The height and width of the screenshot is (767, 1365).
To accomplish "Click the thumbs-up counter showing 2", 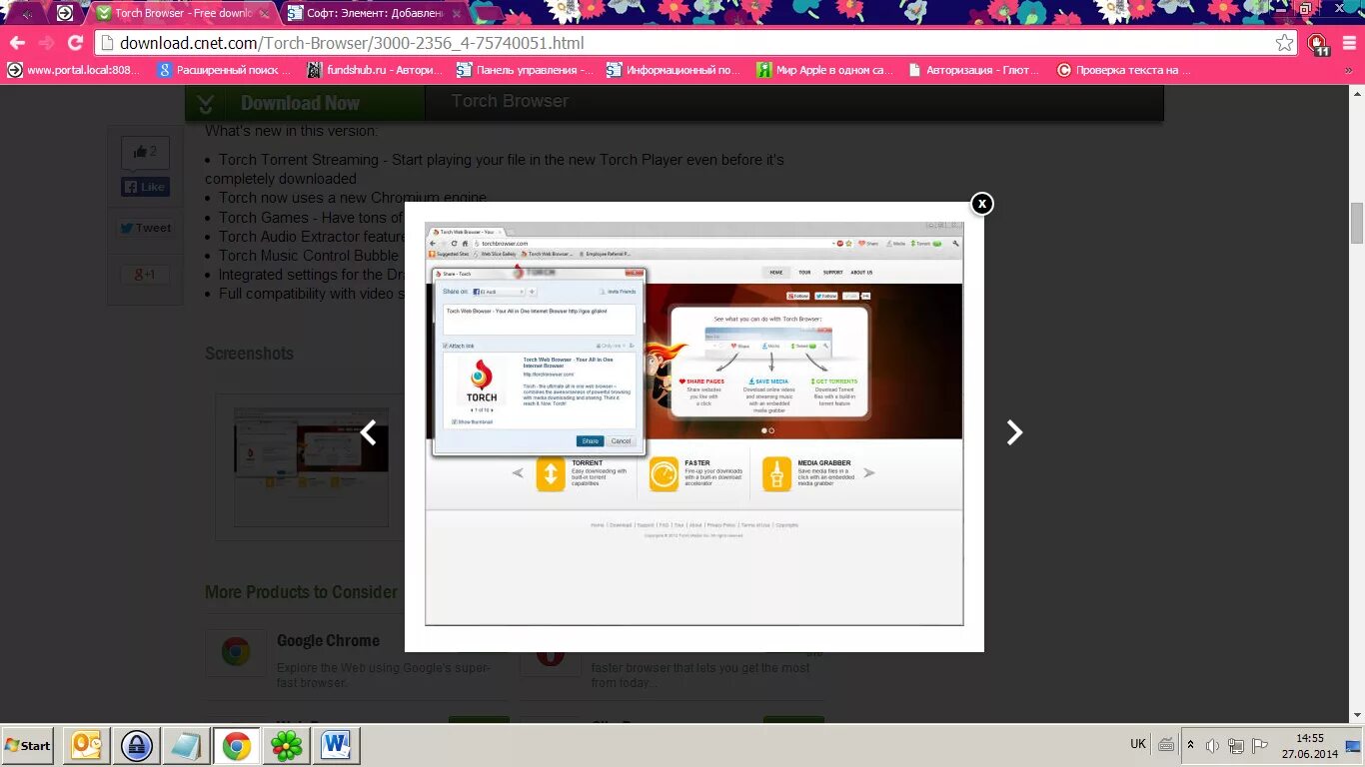I will coord(146,152).
